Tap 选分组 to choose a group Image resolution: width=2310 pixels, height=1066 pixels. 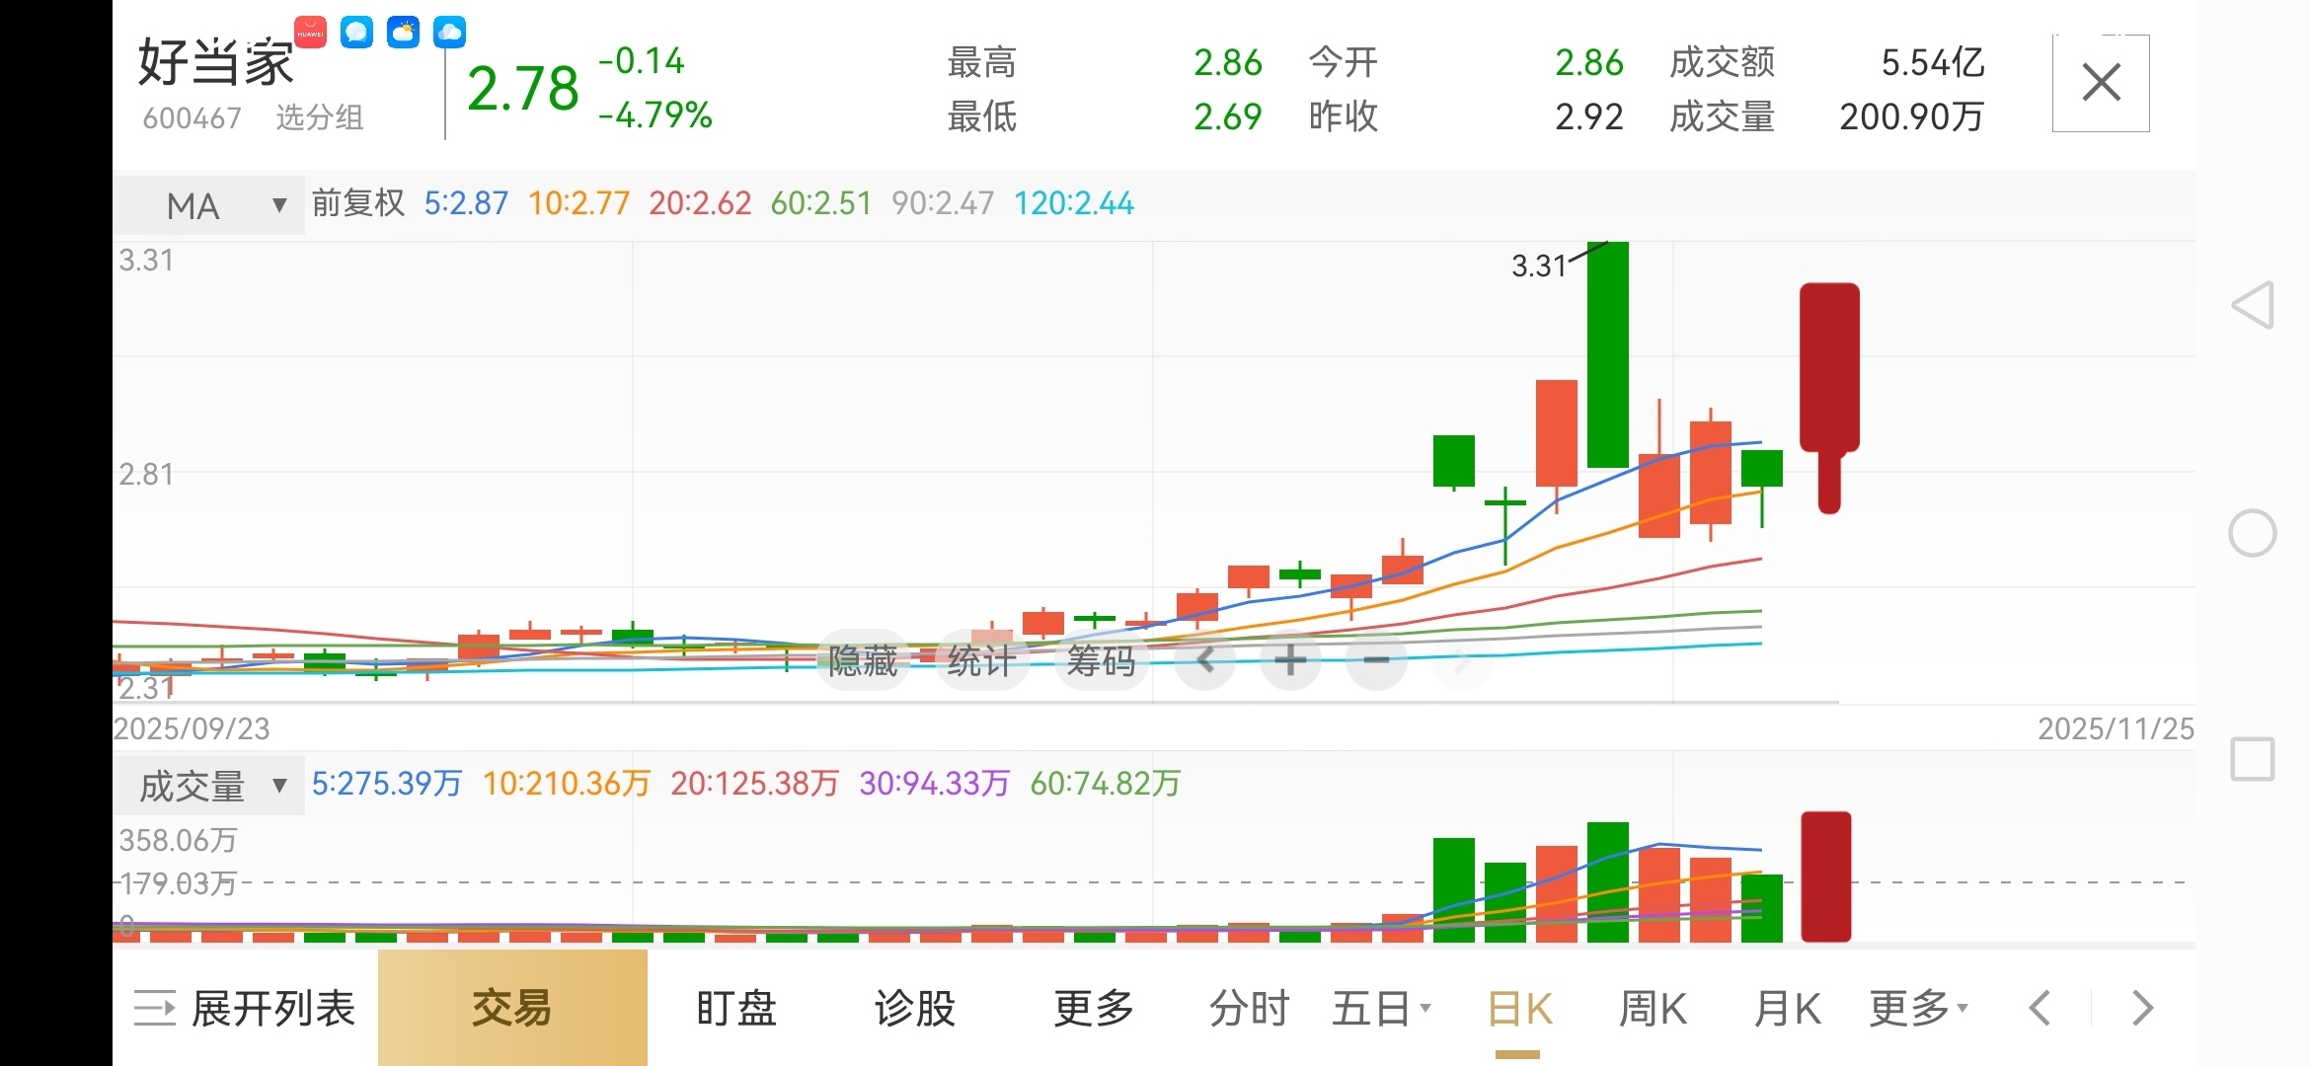click(x=319, y=117)
